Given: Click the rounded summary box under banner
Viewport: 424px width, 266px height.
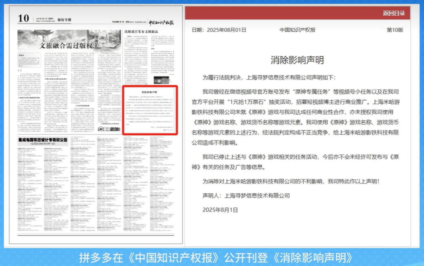Looking at the screenshot, I should (29, 60).
